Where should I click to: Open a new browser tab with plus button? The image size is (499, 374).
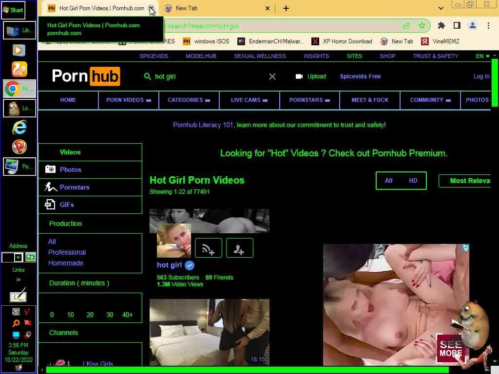[286, 8]
